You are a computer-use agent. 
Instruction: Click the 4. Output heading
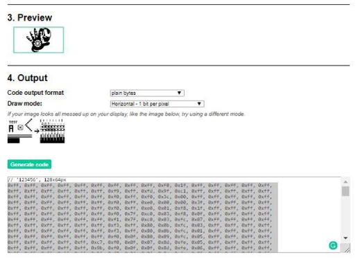pos(27,78)
